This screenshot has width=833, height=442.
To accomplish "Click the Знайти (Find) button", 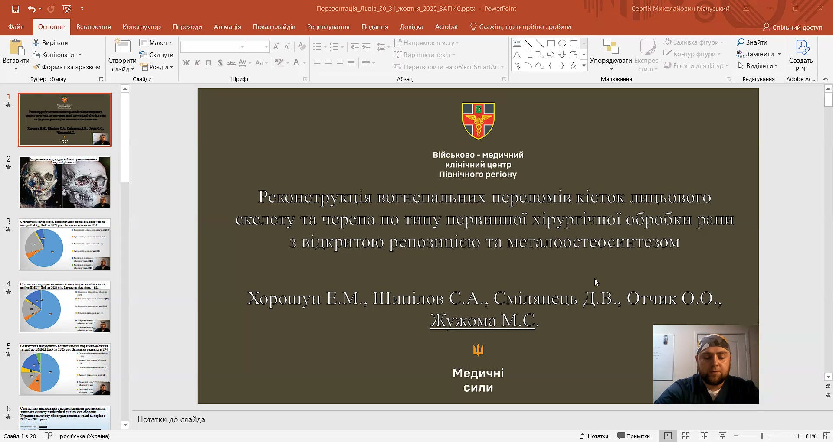I will click(752, 42).
